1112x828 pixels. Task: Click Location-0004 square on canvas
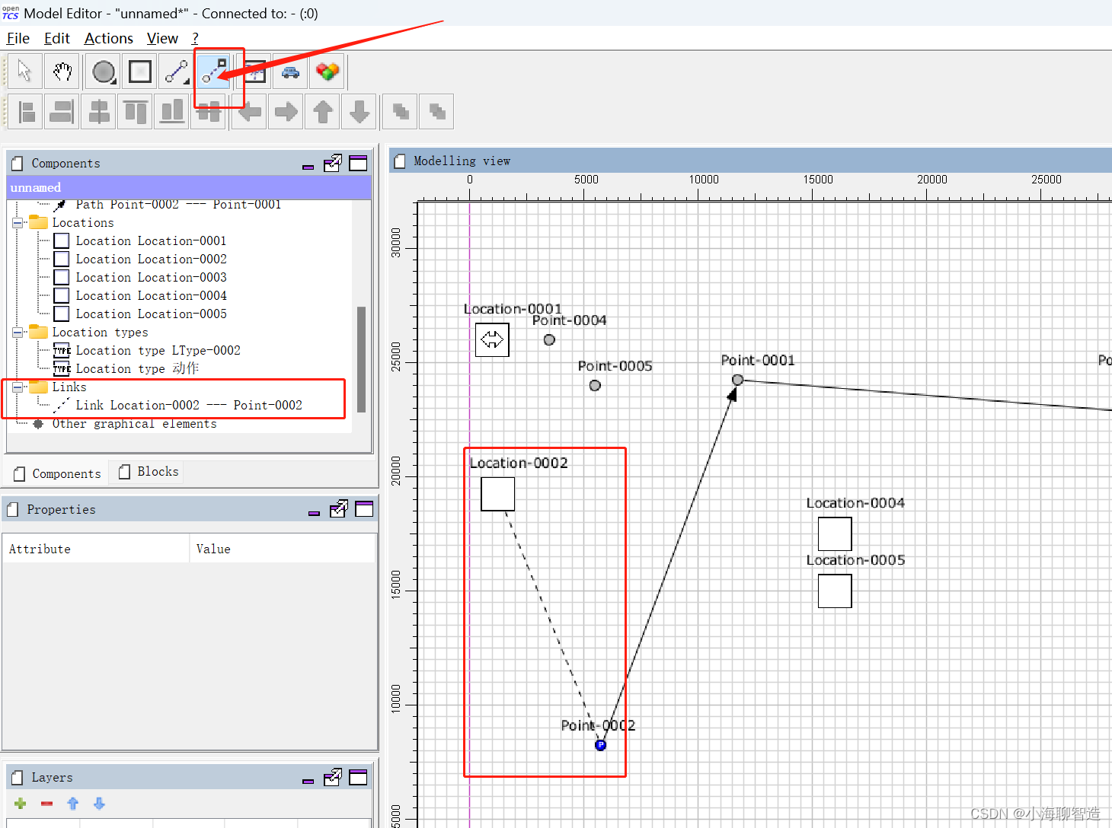pyautogui.click(x=835, y=533)
